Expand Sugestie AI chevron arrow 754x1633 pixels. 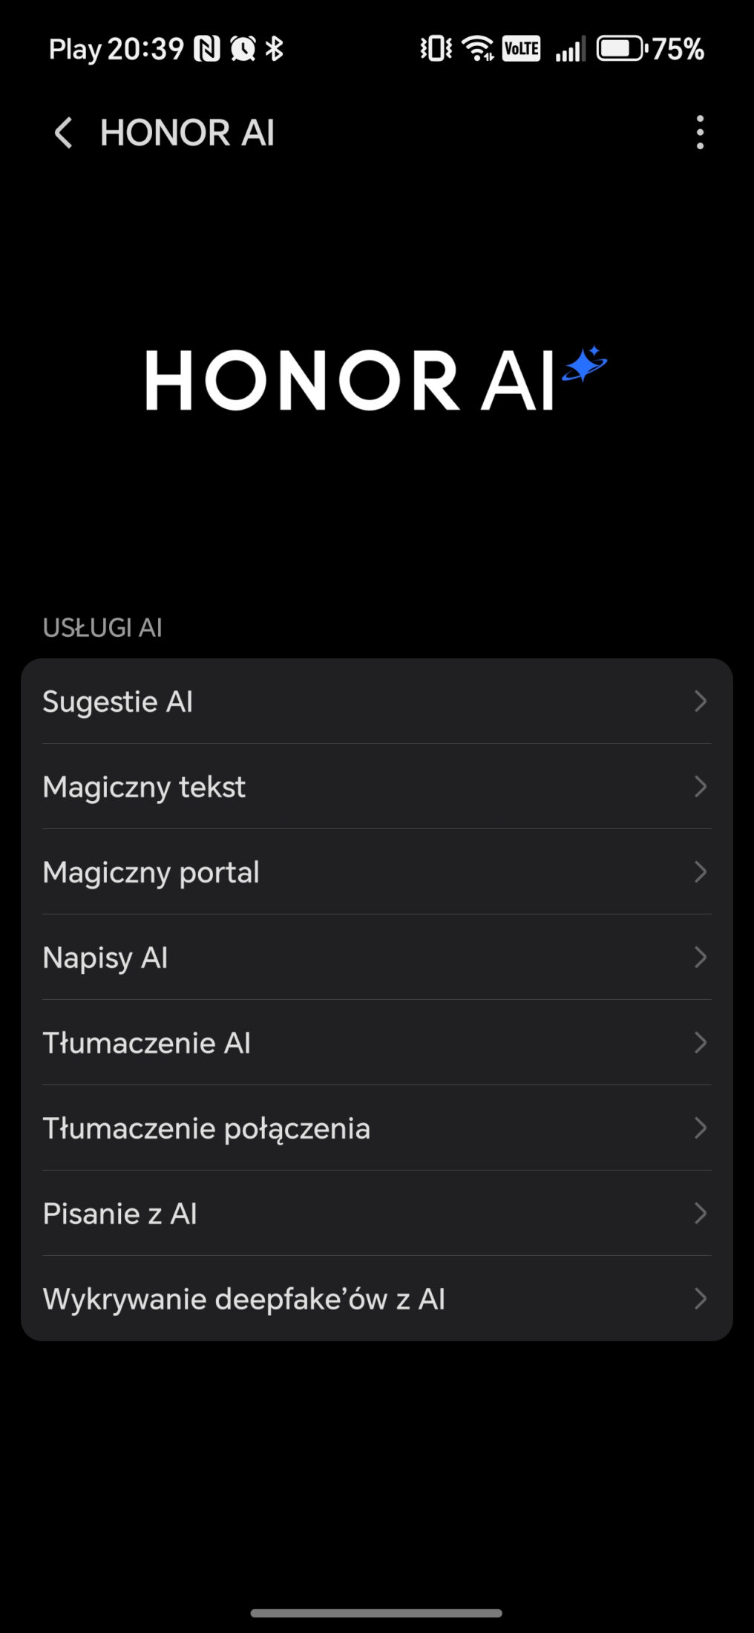(700, 701)
